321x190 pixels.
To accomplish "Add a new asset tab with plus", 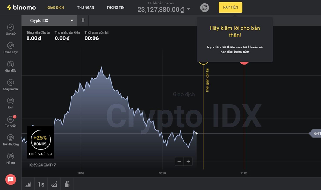I will (x=83, y=20).
